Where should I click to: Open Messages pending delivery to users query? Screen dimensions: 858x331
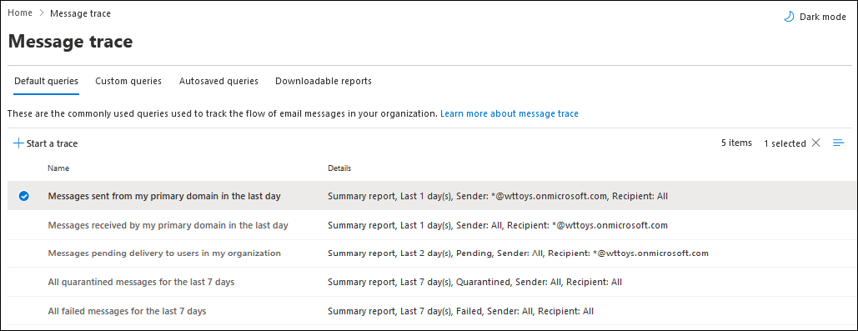(x=165, y=253)
